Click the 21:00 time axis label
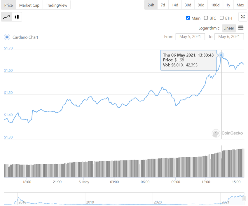Viewport: 248px width, 206px height. (57, 182)
